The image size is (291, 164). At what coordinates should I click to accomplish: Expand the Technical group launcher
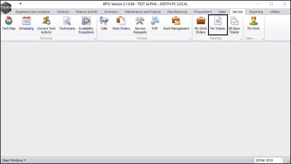(95, 39)
